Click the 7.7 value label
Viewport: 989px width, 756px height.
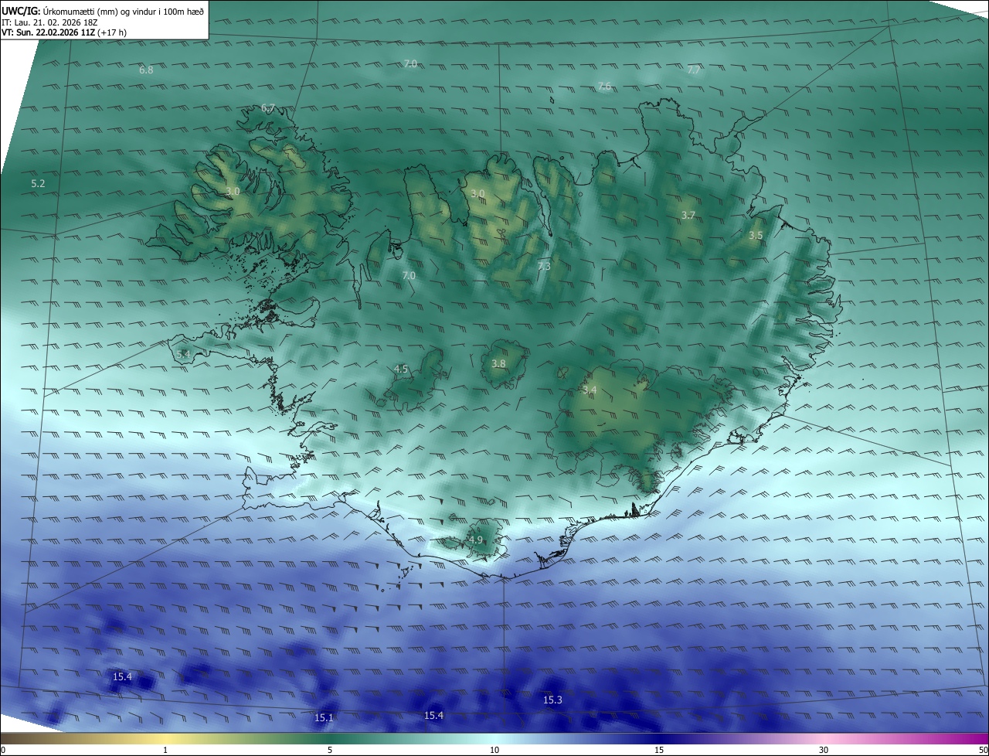[x=694, y=70]
